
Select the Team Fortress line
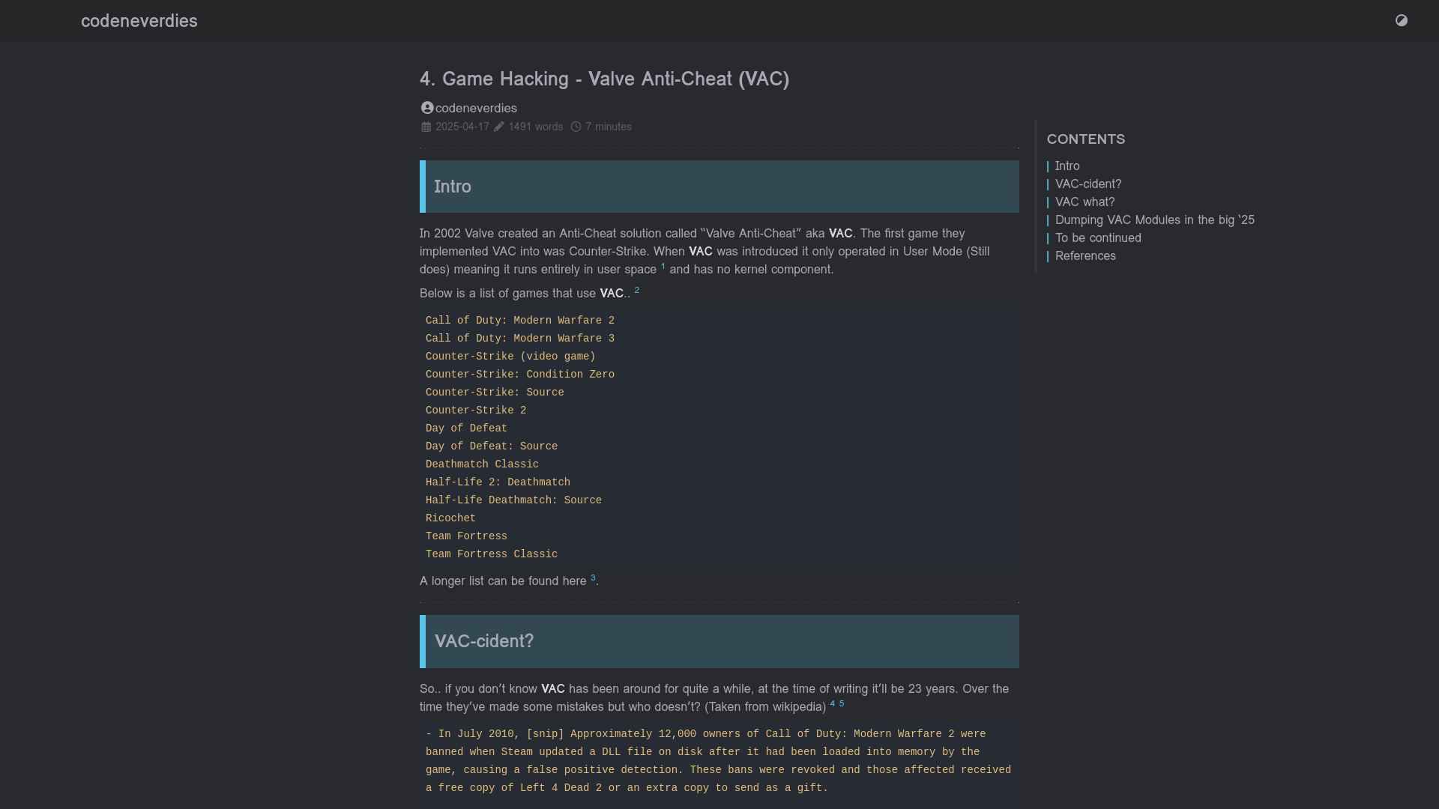click(466, 536)
